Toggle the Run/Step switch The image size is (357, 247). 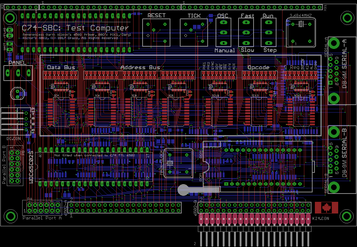(269, 33)
